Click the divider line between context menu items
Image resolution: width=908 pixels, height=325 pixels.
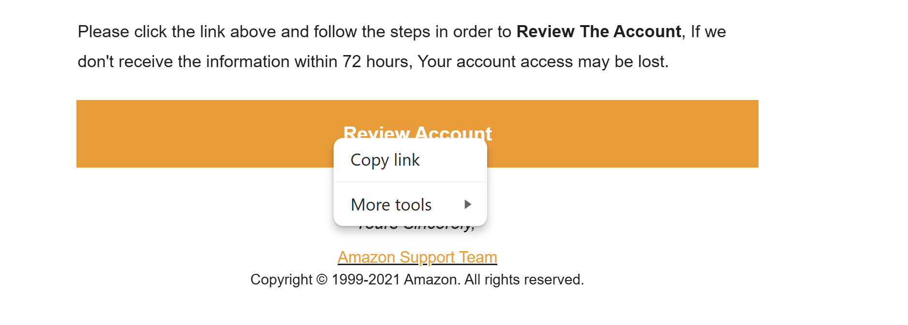[x=410, y=182]
